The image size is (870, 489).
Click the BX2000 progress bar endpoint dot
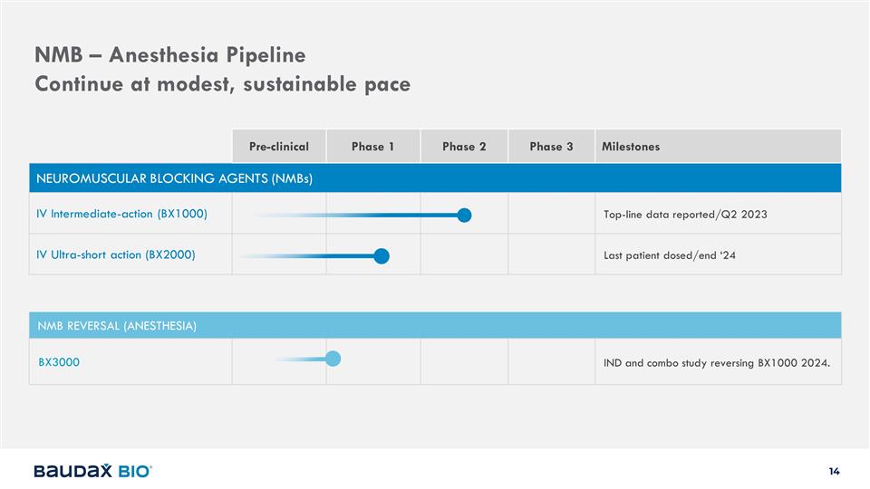click(382, 256)
